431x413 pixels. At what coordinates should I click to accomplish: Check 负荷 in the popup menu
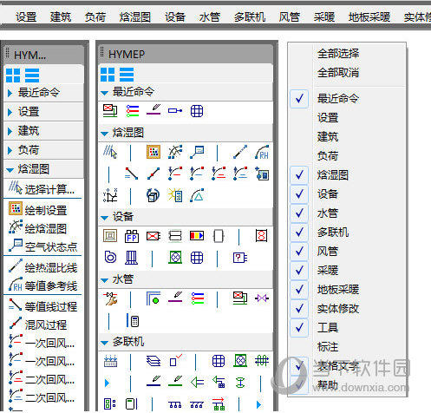tap(328, 156)
